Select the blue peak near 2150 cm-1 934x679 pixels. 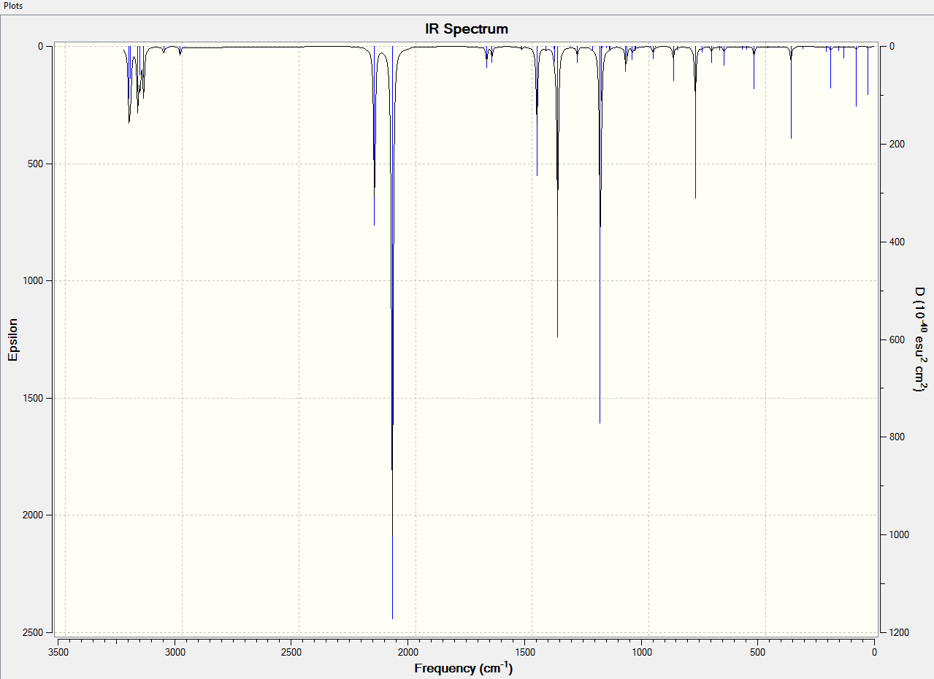tap(374, 136)
